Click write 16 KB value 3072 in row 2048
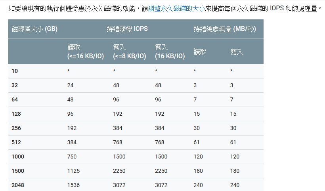325x191 pixels. [x=161, y=185]
